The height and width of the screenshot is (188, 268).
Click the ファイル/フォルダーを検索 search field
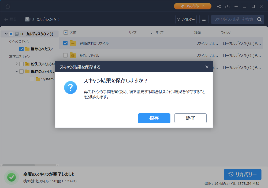point(233,19)
